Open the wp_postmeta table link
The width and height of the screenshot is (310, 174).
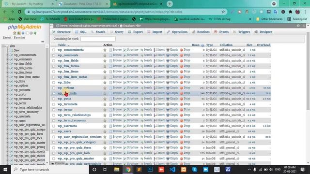coord(67,93)
